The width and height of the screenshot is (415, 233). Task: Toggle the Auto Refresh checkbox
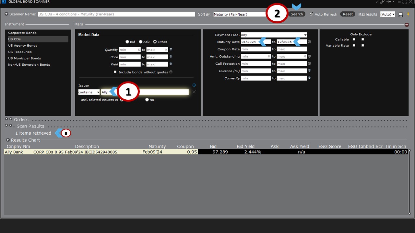[311, 14]
